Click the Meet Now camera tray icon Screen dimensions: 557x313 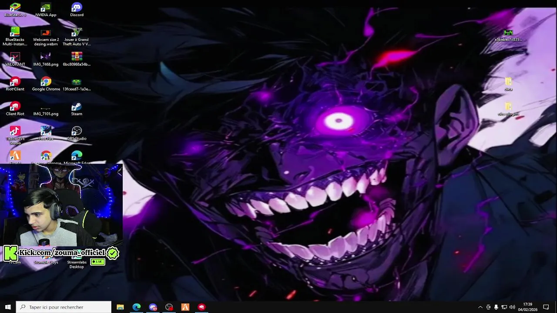pos(488,307)
